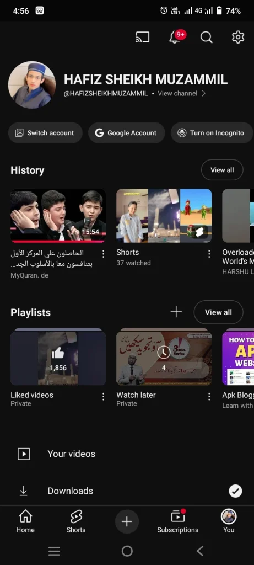
Task: Create new playlist with plus icon
Action: click(x=176, y=312)
